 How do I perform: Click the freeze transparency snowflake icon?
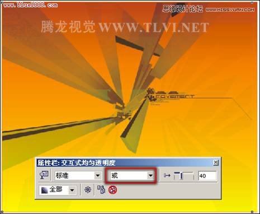(88, 190)
